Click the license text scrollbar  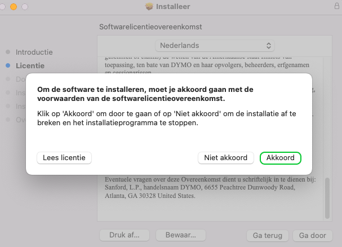(x=326, y=200)
